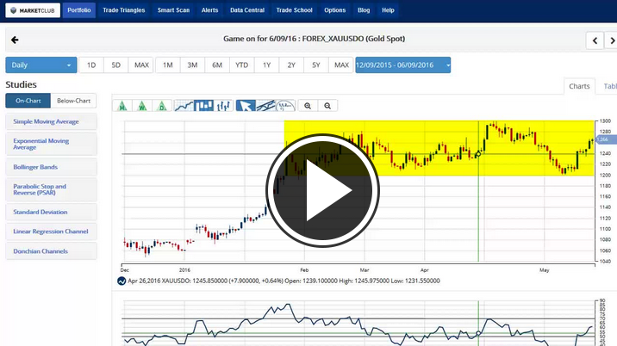Set range to 6M
The height and width of the screenshot is (346, 617).
(x=217, y=65)
